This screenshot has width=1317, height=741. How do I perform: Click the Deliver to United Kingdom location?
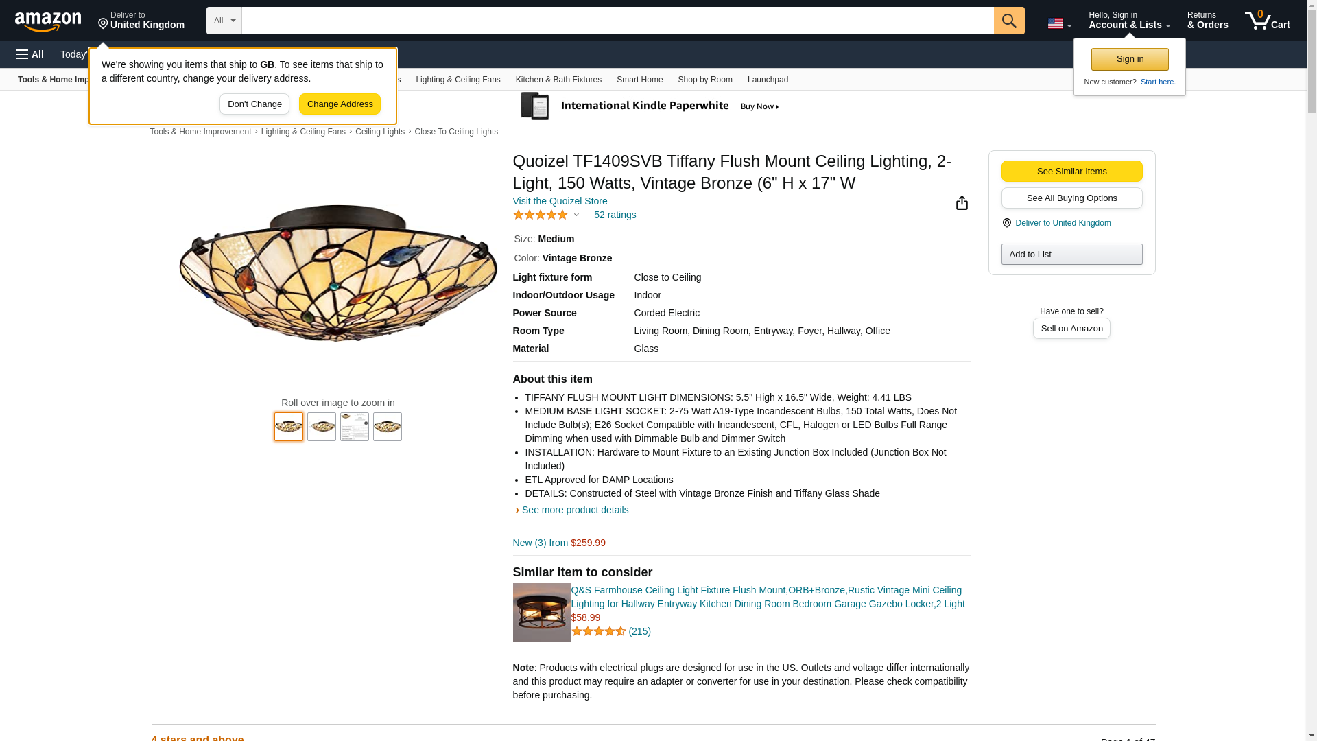[x=141, y=21]
